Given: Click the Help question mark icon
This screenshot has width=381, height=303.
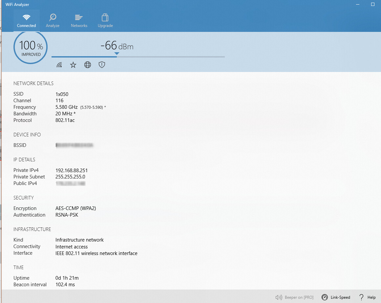Looking at the screenshot, I should click(x=361, y=297).
